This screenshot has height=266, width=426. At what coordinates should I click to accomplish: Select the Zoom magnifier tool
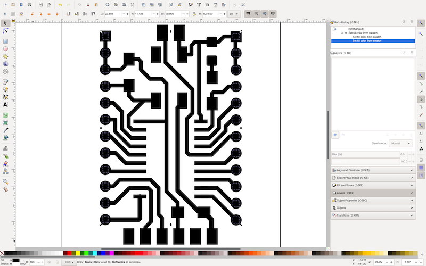pos(5,181)
